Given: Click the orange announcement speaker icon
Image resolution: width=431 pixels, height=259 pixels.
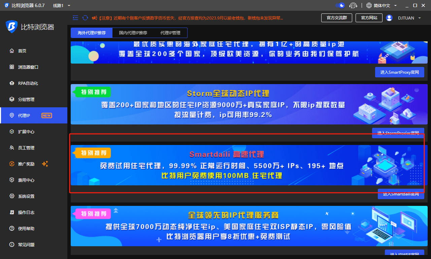Looking at the screenshot, I should (94, 18).
